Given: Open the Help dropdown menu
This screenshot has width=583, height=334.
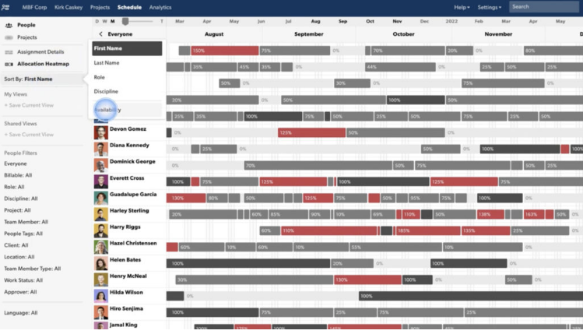Looking at the screenshot, I should [462, 7].
